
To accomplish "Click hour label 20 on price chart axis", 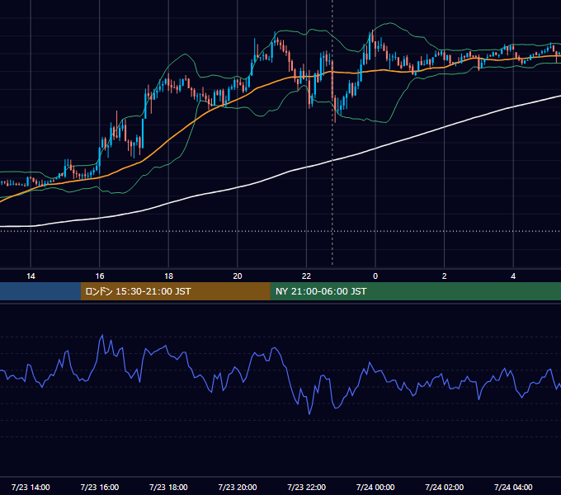I will click(x=238, y=276).
